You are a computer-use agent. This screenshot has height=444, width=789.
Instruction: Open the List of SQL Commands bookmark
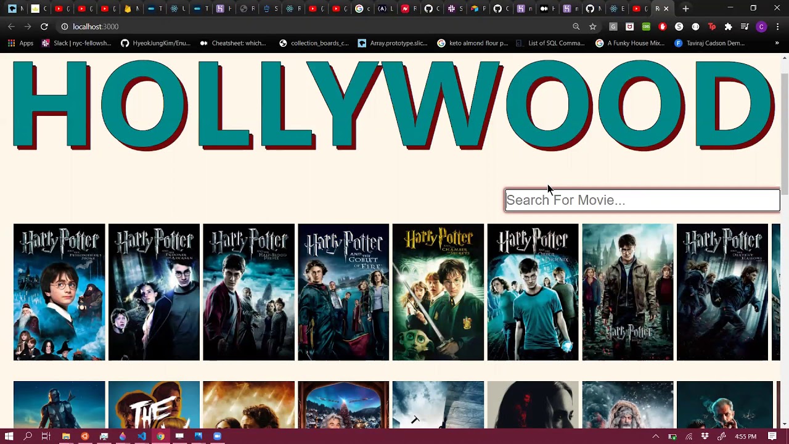pos(550,43)
